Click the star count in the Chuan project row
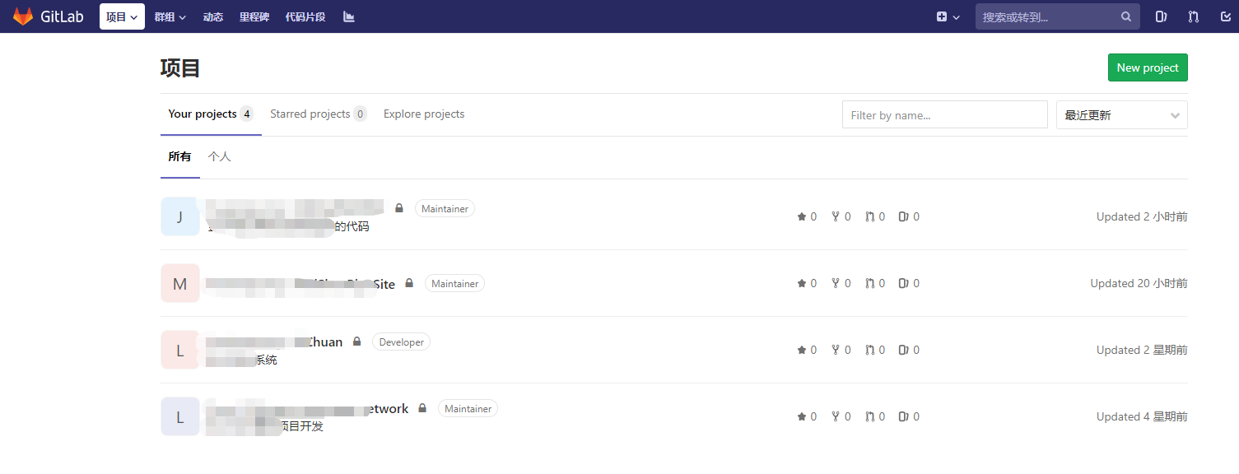Screen dimensions: 1239x474 pos(807,350)
